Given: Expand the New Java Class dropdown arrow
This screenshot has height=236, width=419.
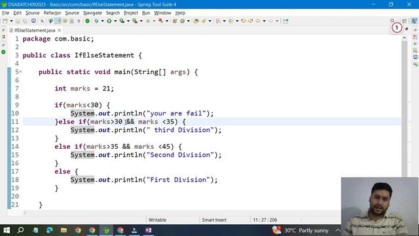Looking at the screenshot, I should click(189, 21).
